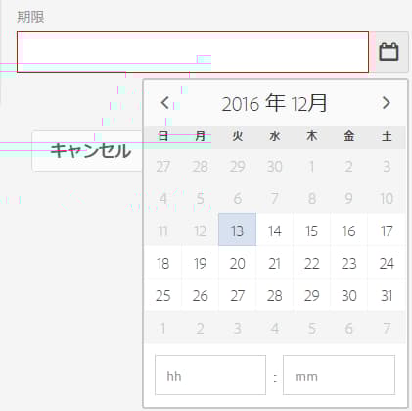Image resolution: width=412 pixels, height=411 pixels.
Task: Select December 22 in calendar
Action: 312,262
